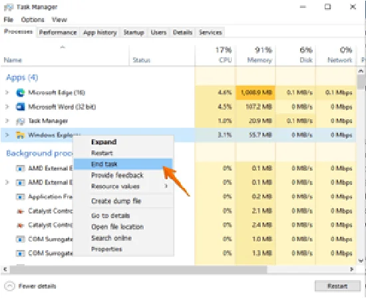366x298 pixels.
Task: Switch to the Services tab
Action: (x=210, y=33)
